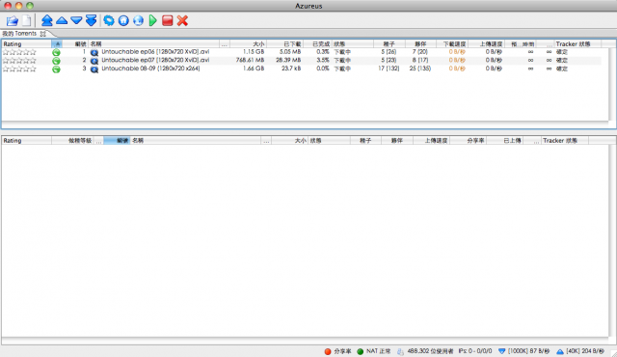Click 已上傳 header in seeding table
617x357 pixels.
click(505, 140)
